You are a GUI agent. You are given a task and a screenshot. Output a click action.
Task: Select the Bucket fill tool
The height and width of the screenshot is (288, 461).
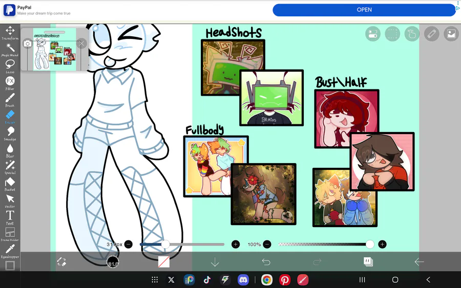pyautogui.click(x=10, y=184)
